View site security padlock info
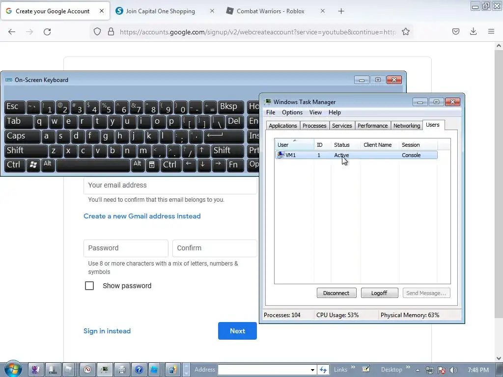Image resolution: width=503 pixels, height=377 pixels. 111,31
